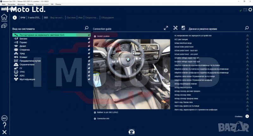
Task: Click the REC recording button
Action: click(x=4, y=118)
